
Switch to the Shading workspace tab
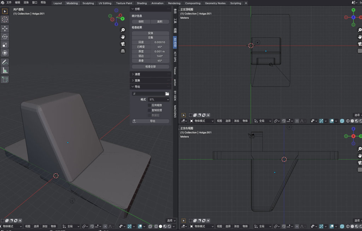[142, 3]
